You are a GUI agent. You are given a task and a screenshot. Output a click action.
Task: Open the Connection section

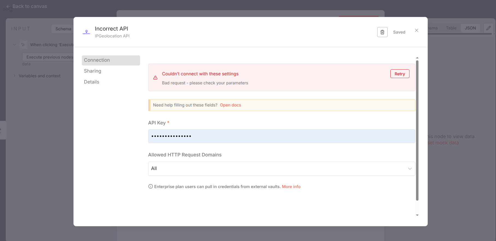point(111,60)
